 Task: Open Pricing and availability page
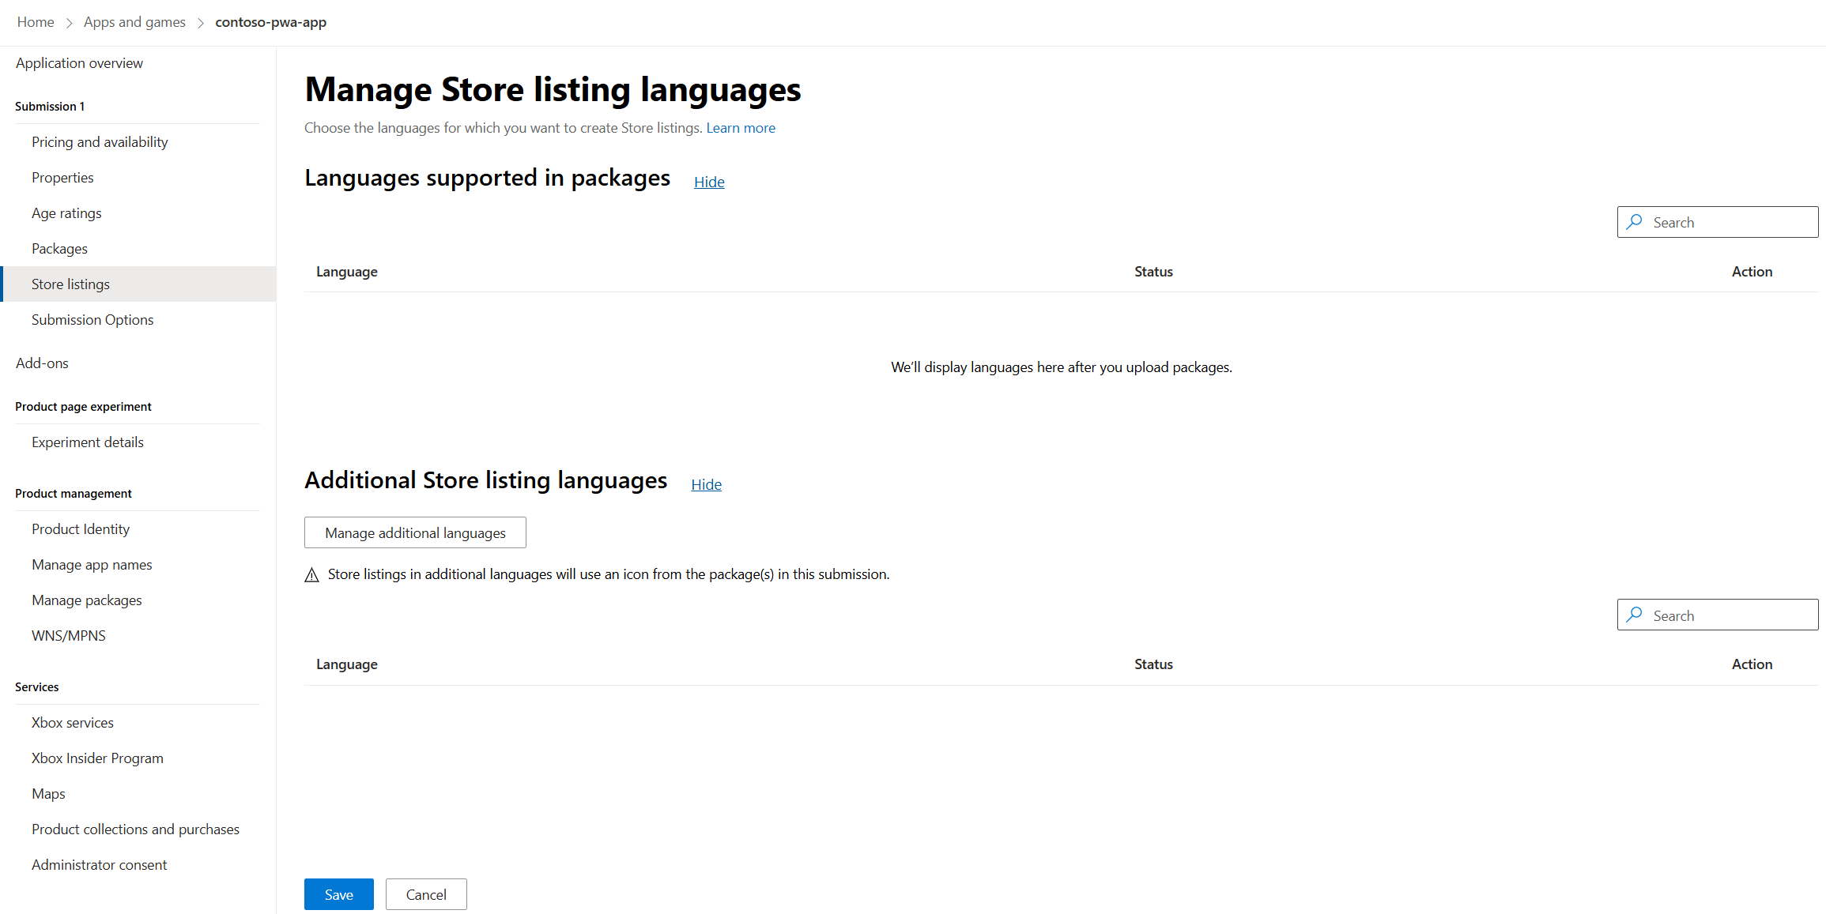pos(100,142)
